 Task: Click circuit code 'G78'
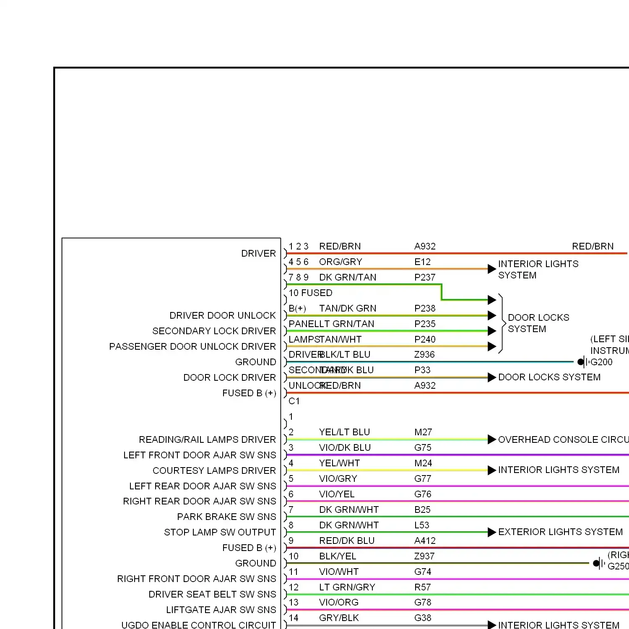pyautogui.click(x=423, y=602)
